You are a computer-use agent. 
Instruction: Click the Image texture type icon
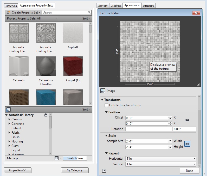pyautogui.click(x=103, y=91)
